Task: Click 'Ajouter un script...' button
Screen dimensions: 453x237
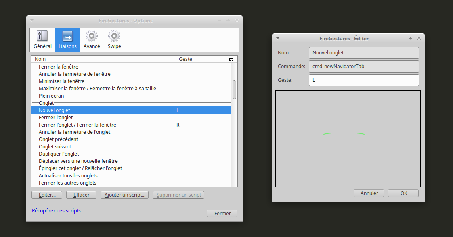Action: pyautogui.click(x=124, y=195)
